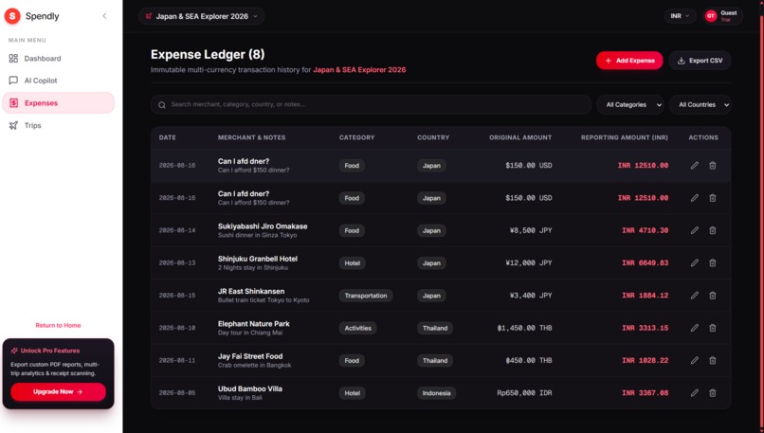Edit first Can I afd dner? expense

pos(694,166)
